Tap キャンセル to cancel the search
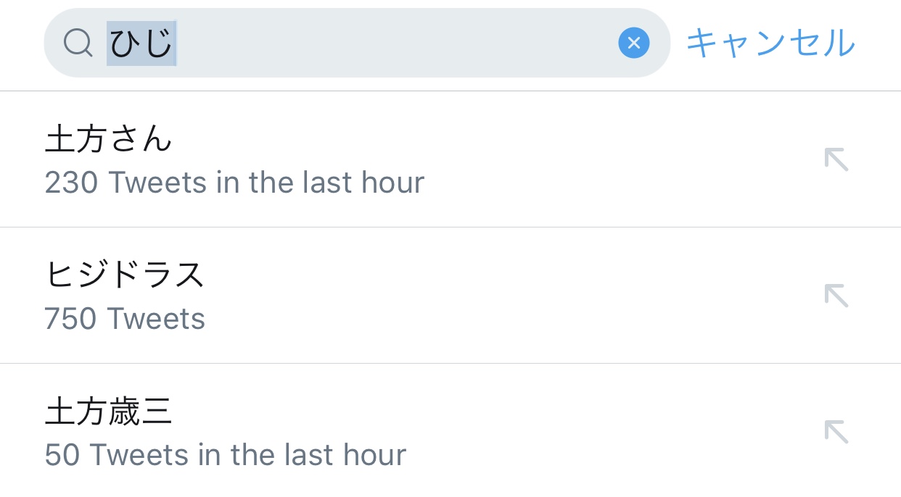Screen dimensions: 901x497 click(x=770, y=43)
